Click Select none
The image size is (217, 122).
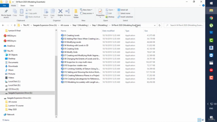point(124,13)
